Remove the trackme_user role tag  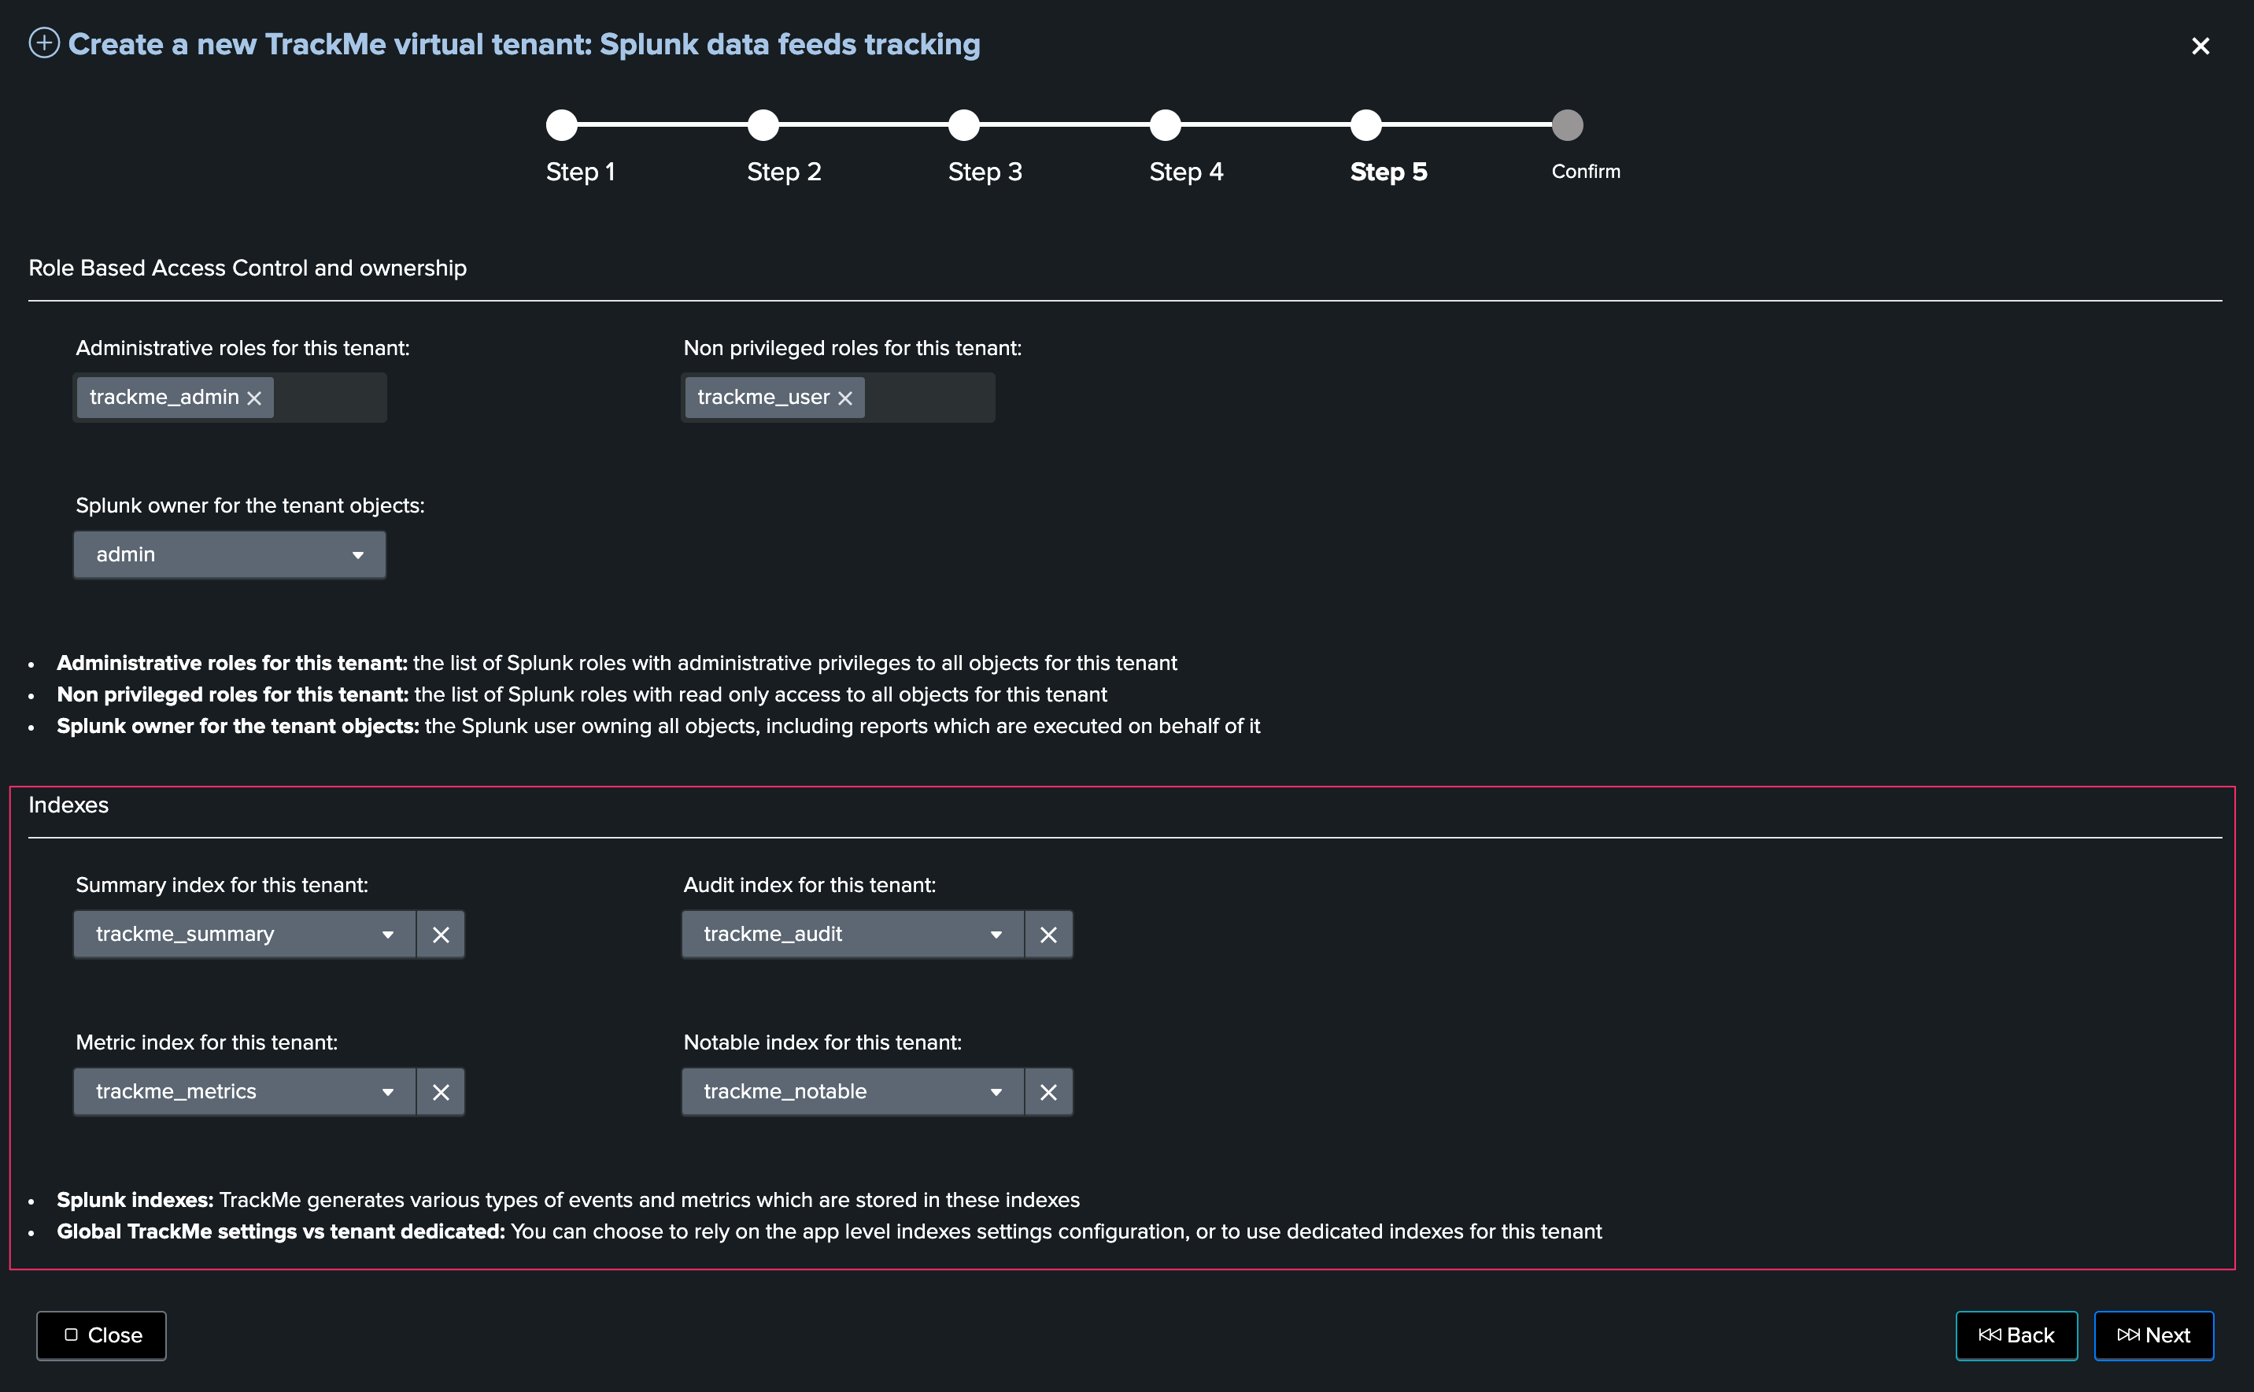click(x=844, y=398)
